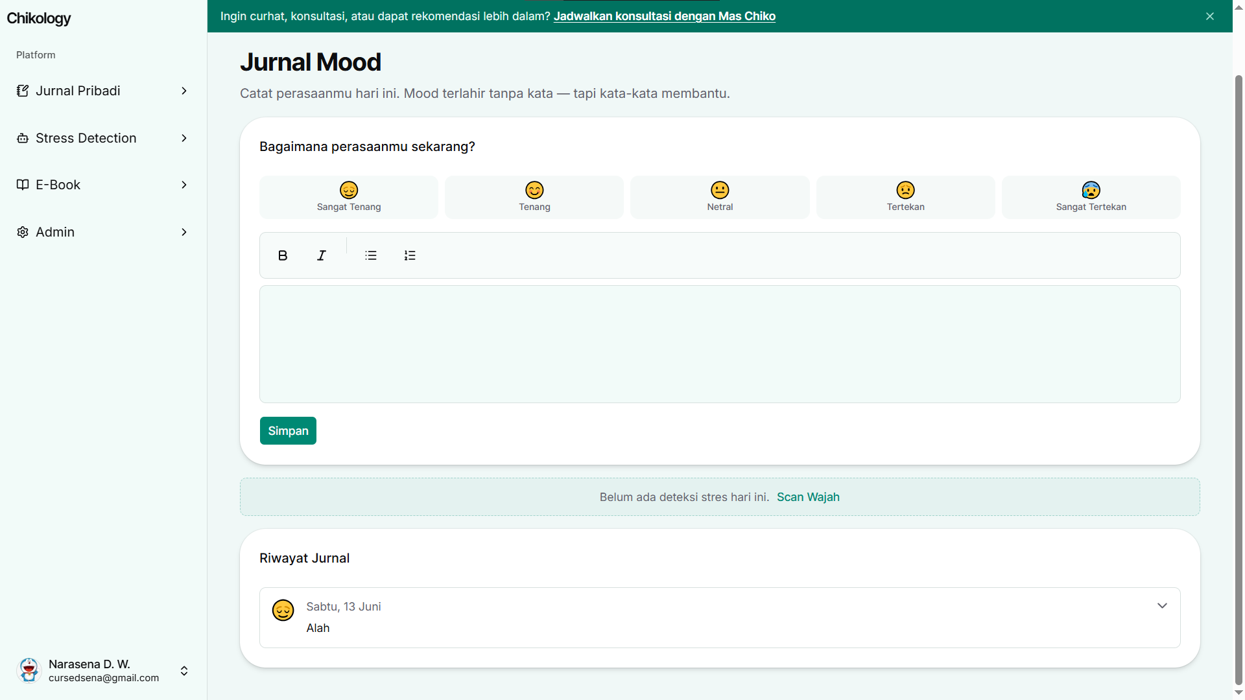Click the mood emoji of the 13 Juni entry

pyautogui.click(x=283, y=610)
